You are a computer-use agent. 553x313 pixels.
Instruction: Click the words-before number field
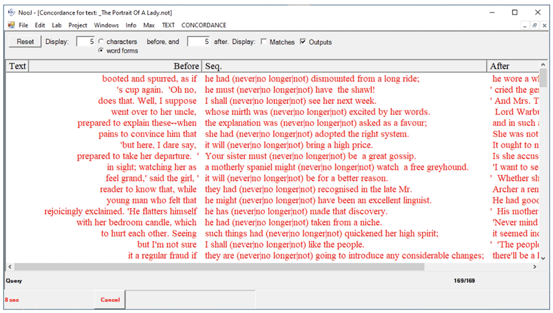[85, 41]
